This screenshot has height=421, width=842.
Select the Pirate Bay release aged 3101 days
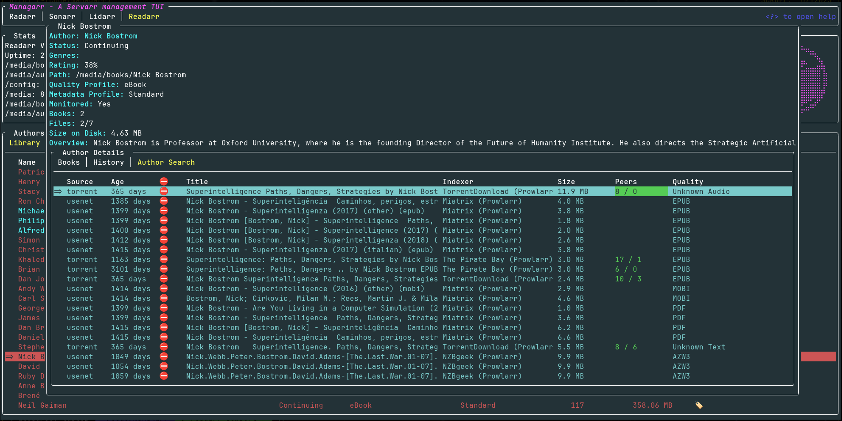coord(422,269)
